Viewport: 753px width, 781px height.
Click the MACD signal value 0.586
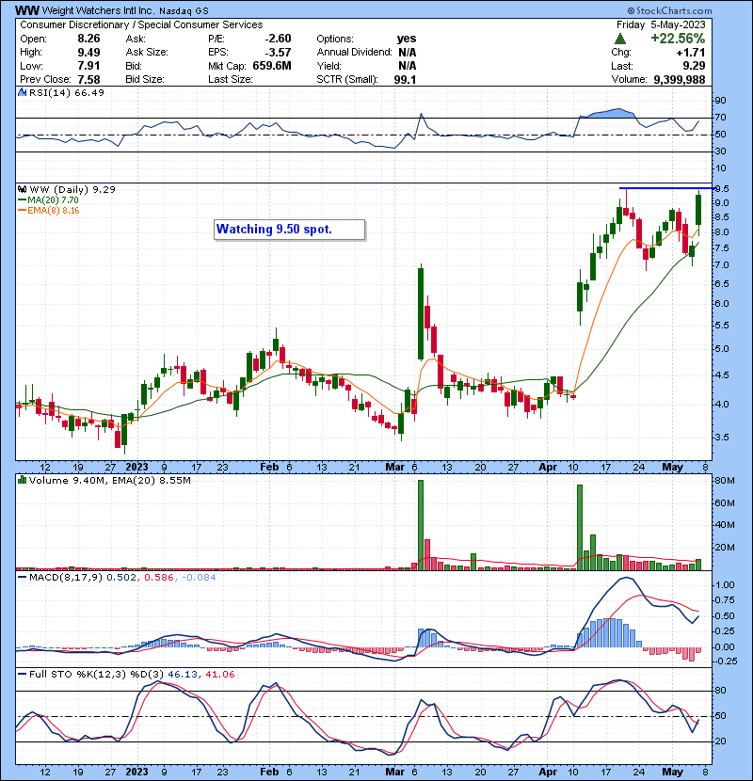[158, 578]
